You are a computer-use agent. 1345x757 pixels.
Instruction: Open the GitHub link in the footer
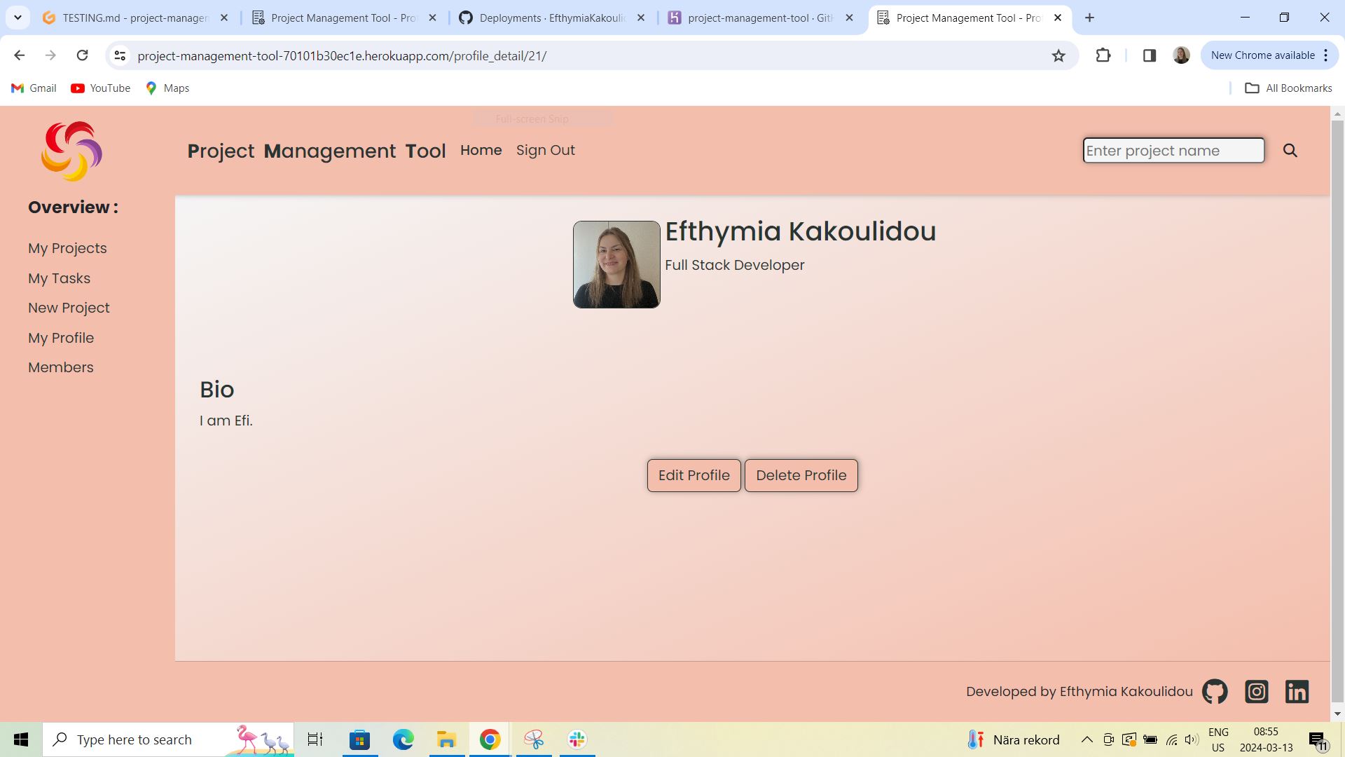tap(1214, 691)
